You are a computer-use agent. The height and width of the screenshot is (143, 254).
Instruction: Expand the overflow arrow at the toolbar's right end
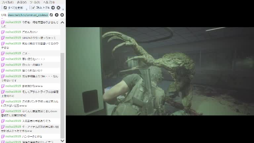63,9
